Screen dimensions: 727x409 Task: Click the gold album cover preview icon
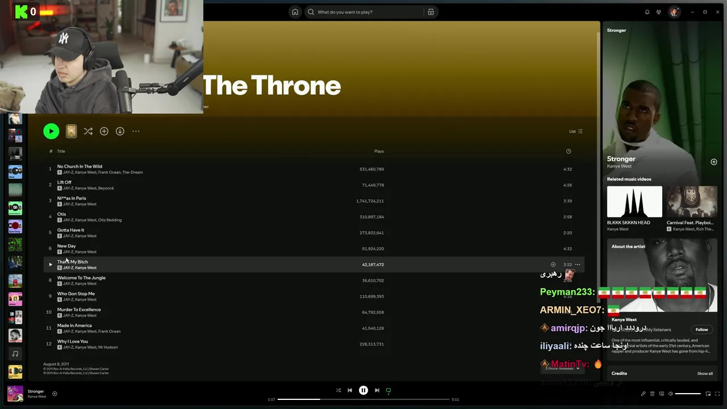coord(71,131)
